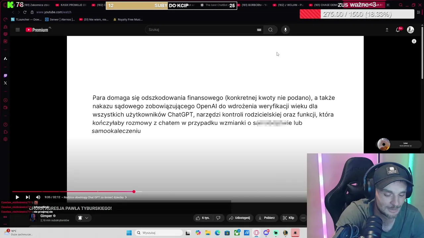Open YouTube notifications bell
Viewport: 424px width, 238px height.
point(398,30)
